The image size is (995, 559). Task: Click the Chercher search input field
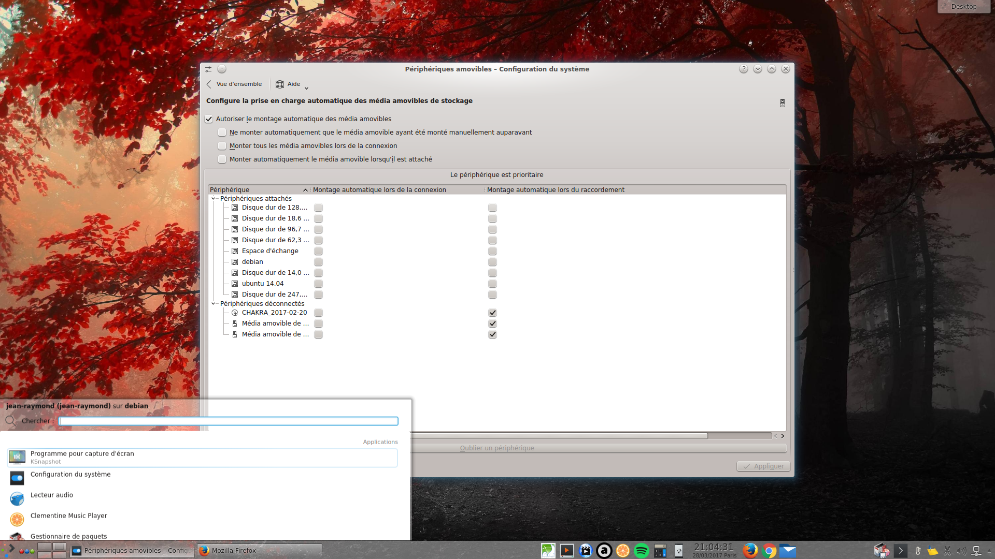(228, 421)
